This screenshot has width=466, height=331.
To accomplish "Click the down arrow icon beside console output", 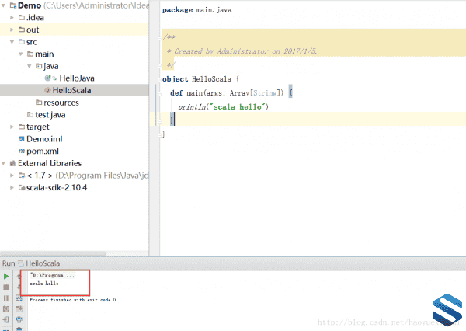I will [x=19, y=287].
